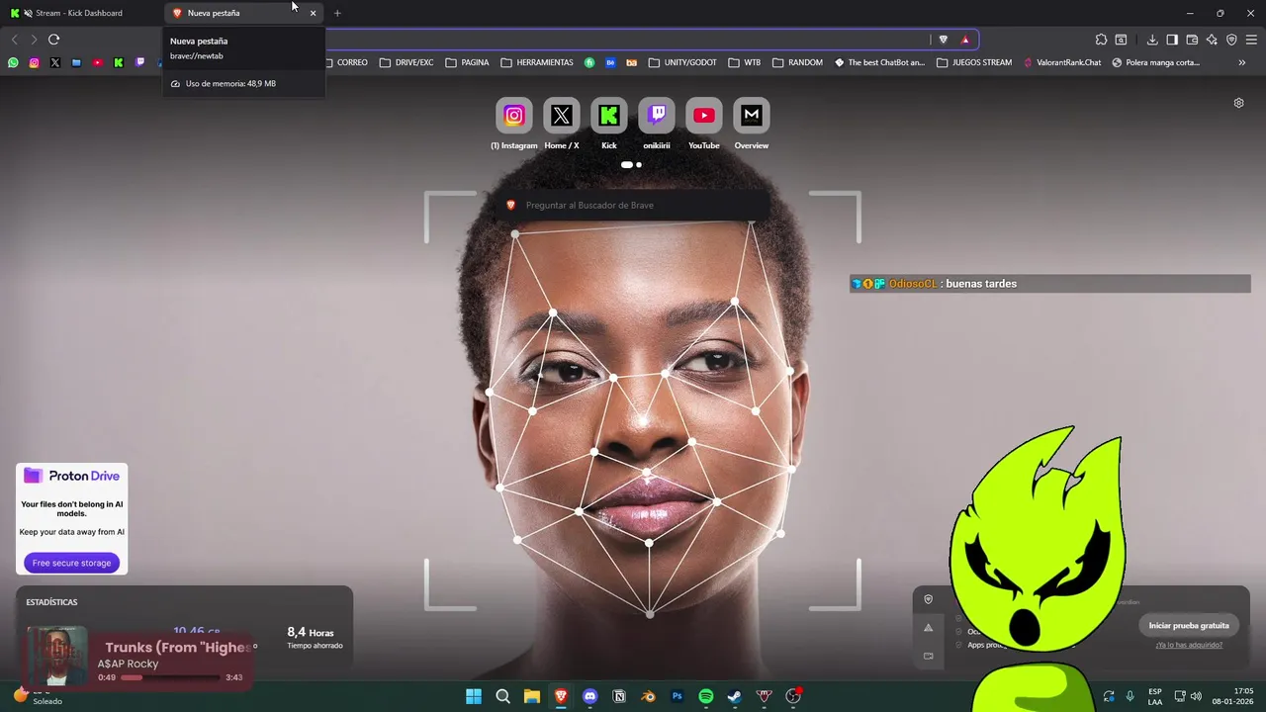Select the VPN shield tab in the widget
1266x712 pixels.
click(x=928, y=599)
